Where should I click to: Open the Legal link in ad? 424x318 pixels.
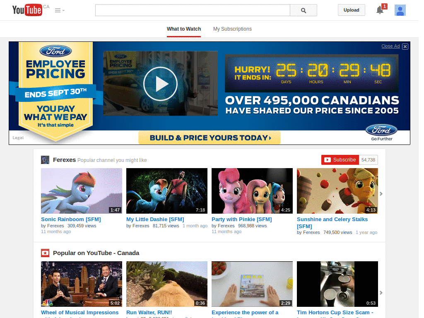click(18, 137)
